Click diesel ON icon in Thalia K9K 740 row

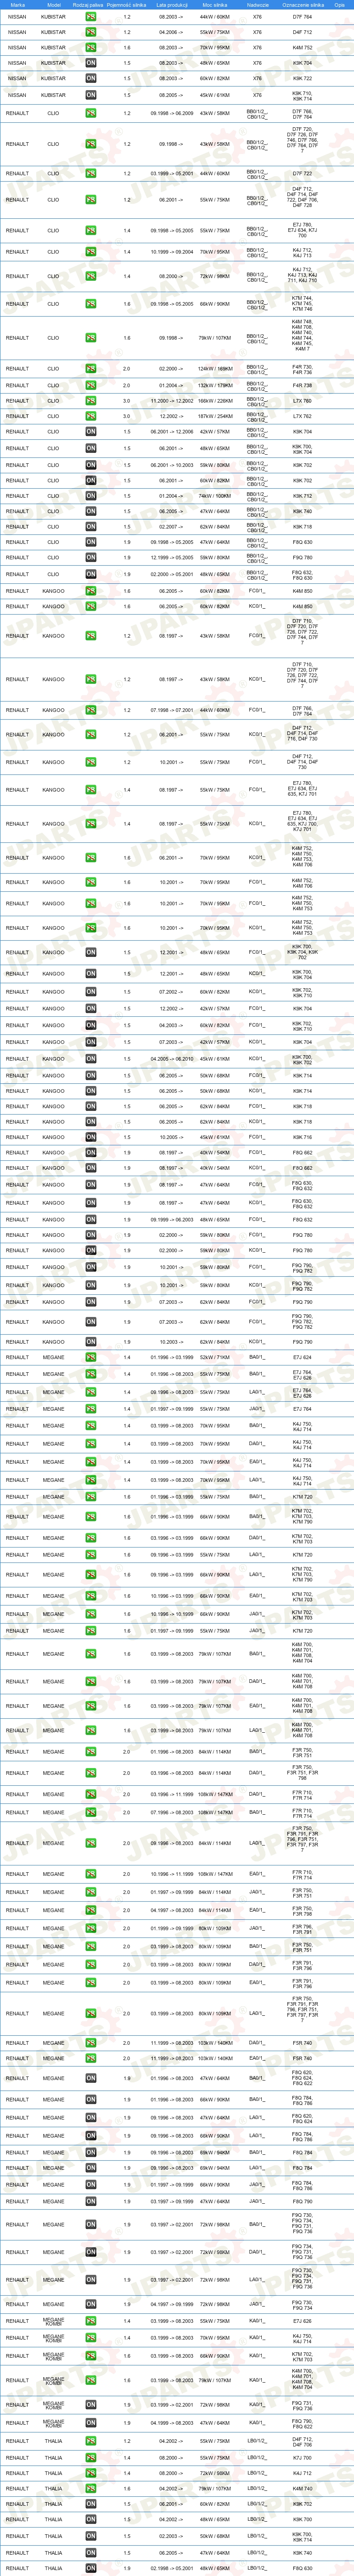[91, 2552]
